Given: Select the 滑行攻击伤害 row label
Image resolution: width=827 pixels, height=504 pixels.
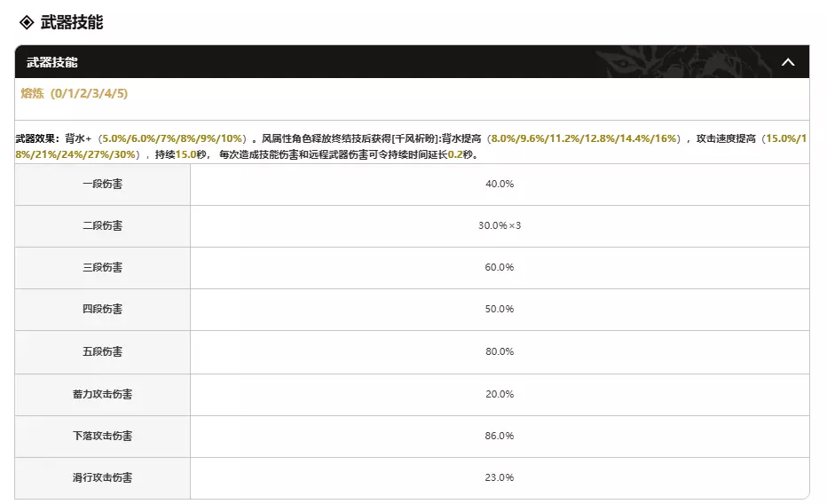Looking at the screenshot, I should 102,477.
